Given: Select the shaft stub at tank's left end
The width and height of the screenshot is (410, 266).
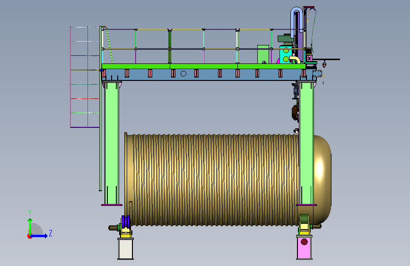Looking at the screenshot, I should [113, 228].
